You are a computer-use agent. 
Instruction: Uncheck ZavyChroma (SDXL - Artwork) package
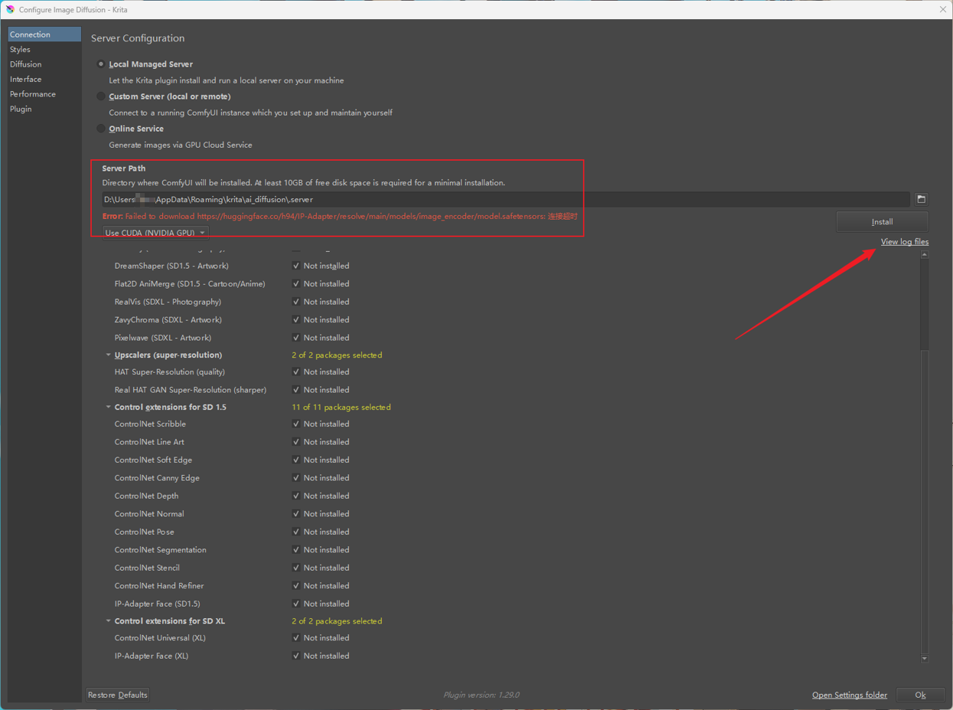tap(295, 319)
